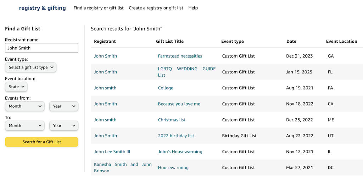Go to Create a registry or gift list
This screenshot has width=363, height=179.
156,8
